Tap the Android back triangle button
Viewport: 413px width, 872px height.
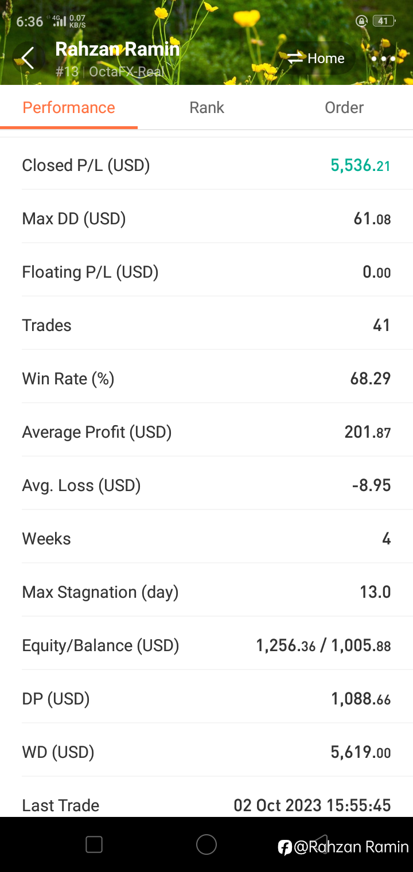point(319,844)
